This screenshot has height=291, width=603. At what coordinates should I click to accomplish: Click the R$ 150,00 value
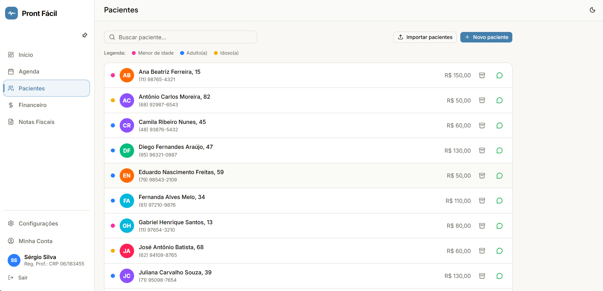pyautogui.click(x=457, y=75)
